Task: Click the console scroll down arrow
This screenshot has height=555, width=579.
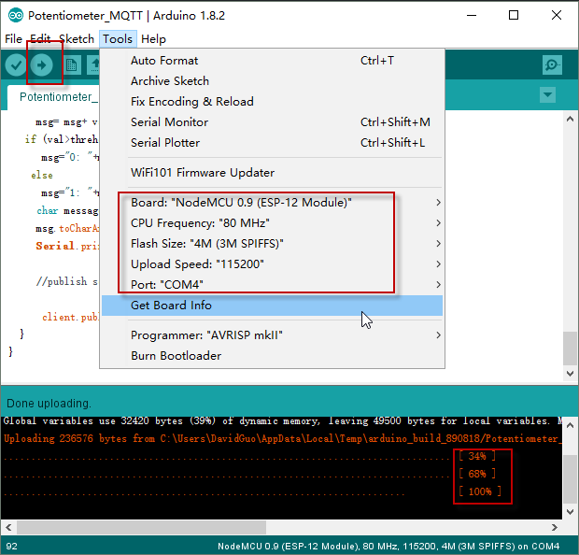Action: pos(571,512)
